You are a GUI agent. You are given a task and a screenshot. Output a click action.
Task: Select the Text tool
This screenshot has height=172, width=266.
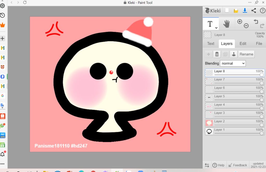(210, 24)
